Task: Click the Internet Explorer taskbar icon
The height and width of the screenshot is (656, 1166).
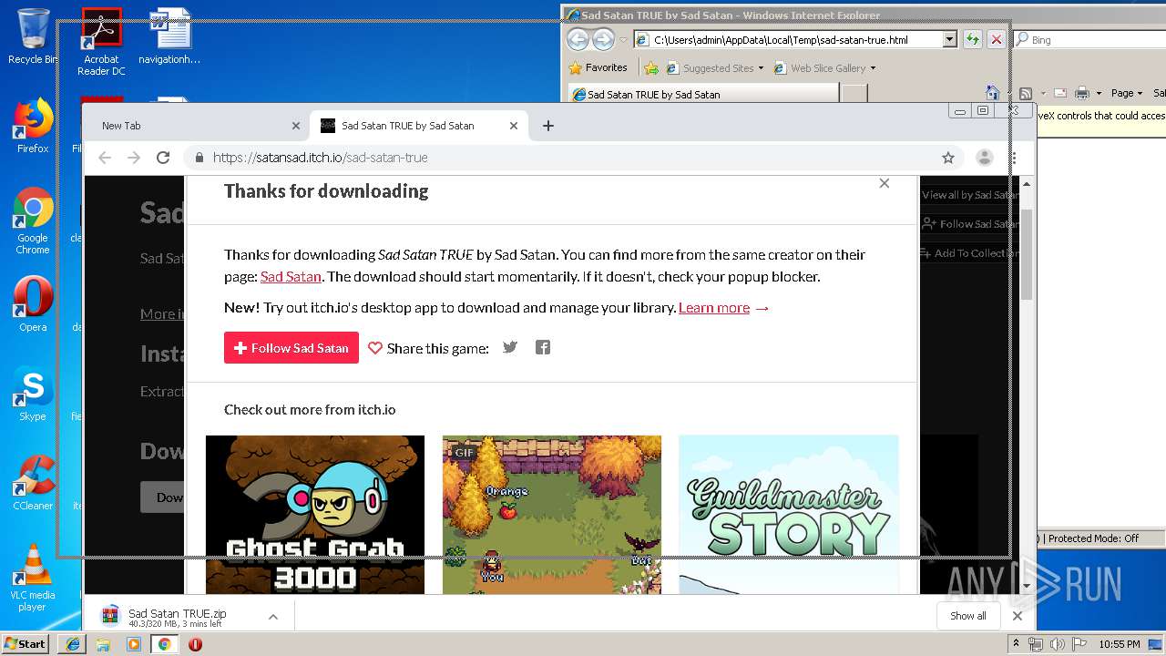Action: (73, 644)
